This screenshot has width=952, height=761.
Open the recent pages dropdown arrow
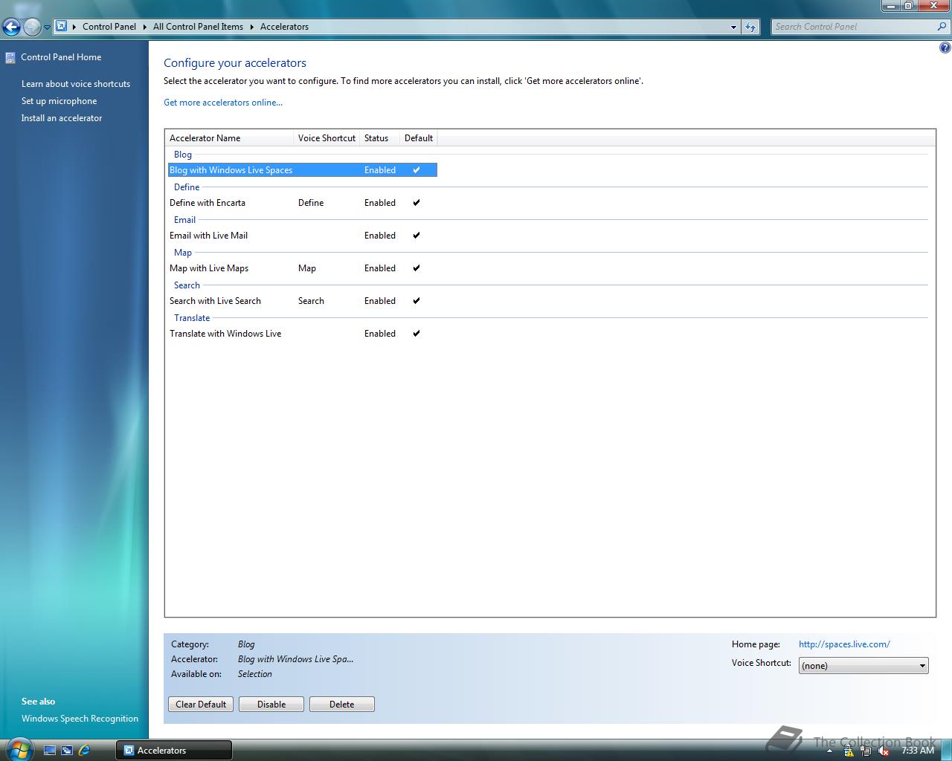click(x=47, y=27)
